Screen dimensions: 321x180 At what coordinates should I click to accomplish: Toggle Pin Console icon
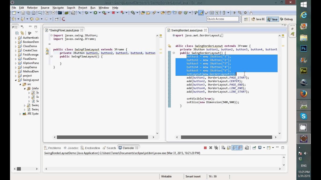(254, 148)
